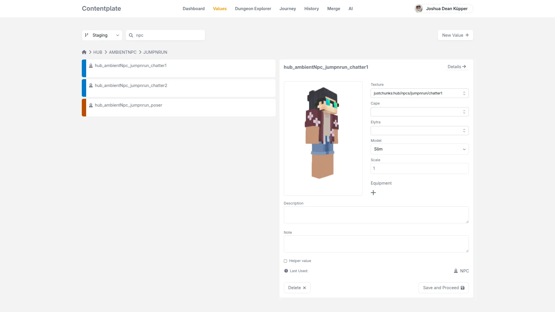Click into the Description text area
This screenshot has height=312, width=555.
point(376,215)
